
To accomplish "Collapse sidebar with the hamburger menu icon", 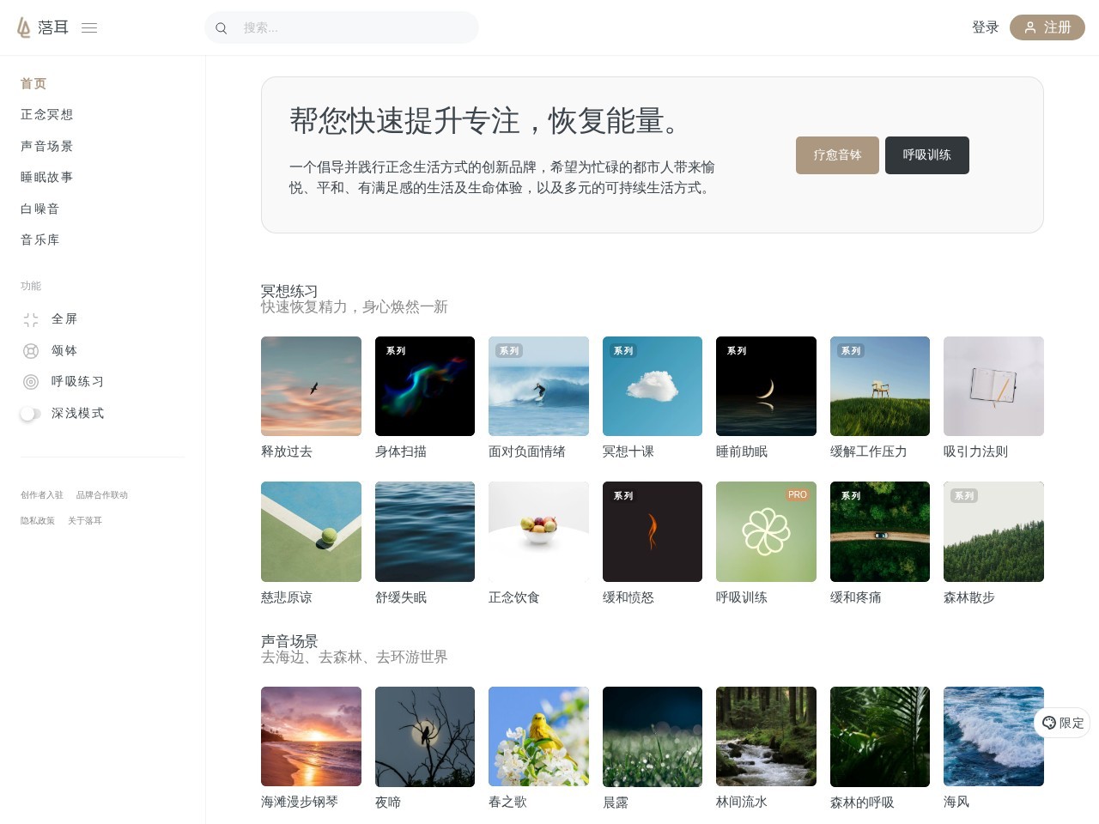I will pyautogui.click(x=89, y=27).
